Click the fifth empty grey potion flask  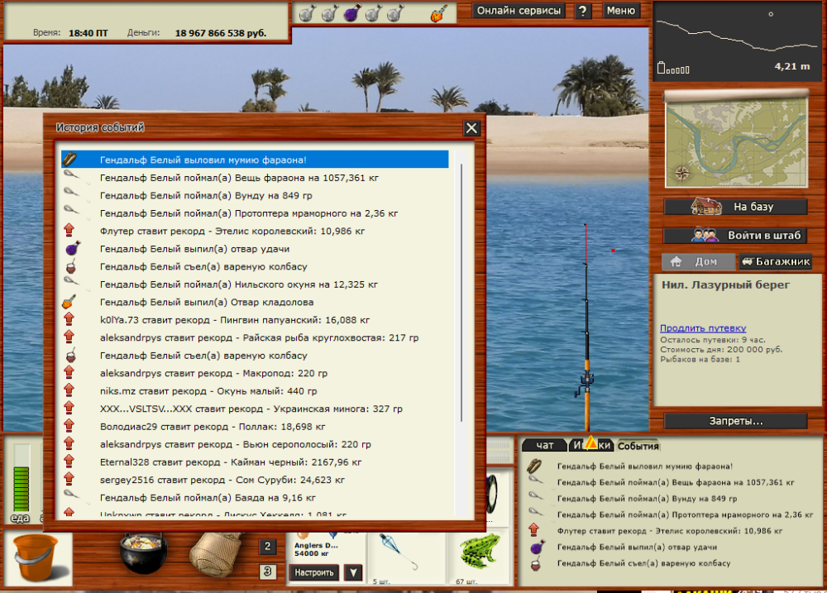click(x=395, y=13)
